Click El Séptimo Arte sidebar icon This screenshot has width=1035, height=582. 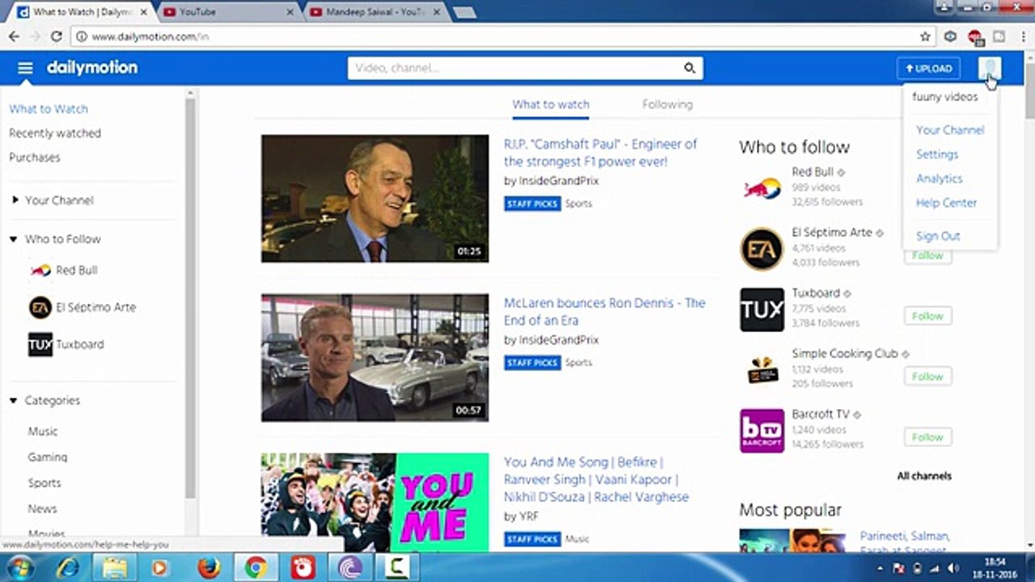click(x=40, y=307)
